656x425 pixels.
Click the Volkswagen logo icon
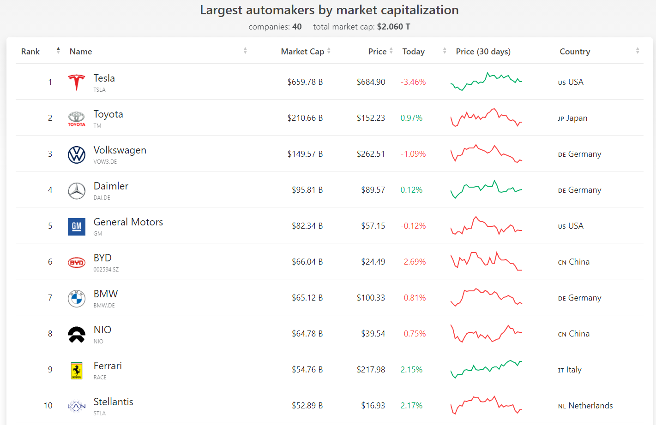pyautogui.click(x=77, y=155)
